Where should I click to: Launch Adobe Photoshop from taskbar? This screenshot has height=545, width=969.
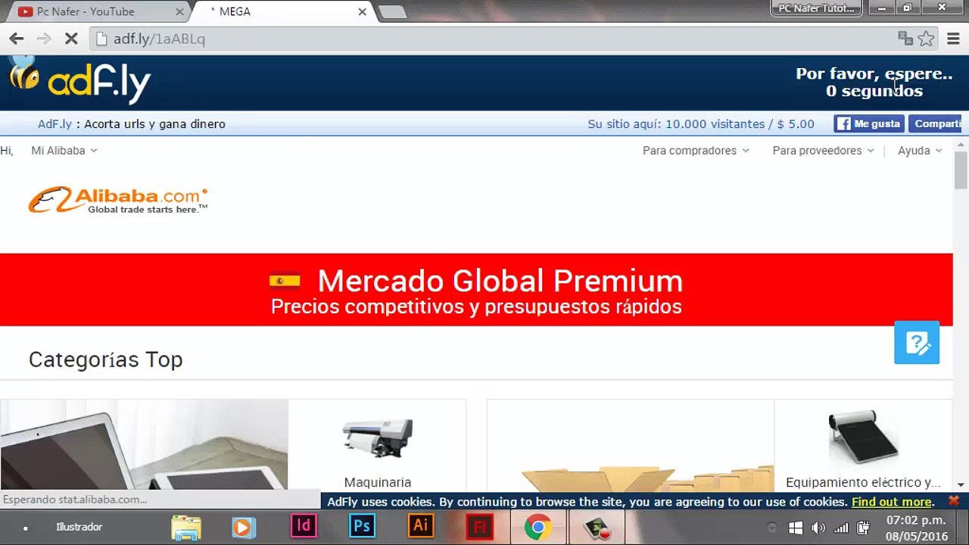pyautogui.click(x=362, y=526)
